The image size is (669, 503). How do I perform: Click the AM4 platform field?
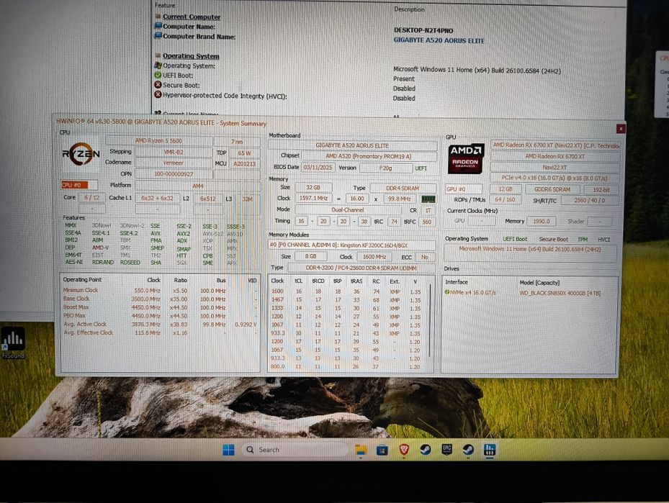point(197,186)
